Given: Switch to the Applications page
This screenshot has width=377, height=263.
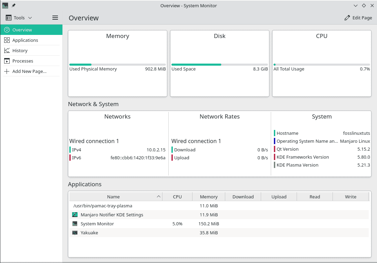Looking at the screenshot, I should [x=25, y=40].
